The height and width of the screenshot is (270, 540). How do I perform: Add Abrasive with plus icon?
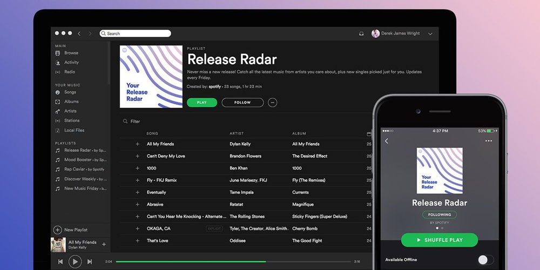tap(137, 204)
